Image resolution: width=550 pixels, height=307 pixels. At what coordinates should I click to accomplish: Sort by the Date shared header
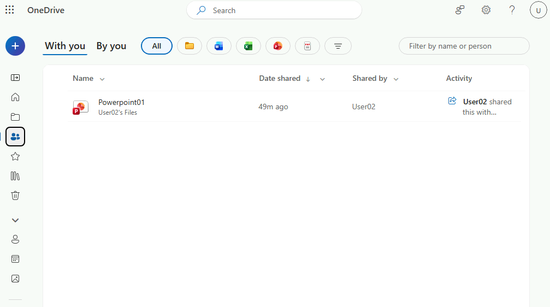(x=280, y=78)
